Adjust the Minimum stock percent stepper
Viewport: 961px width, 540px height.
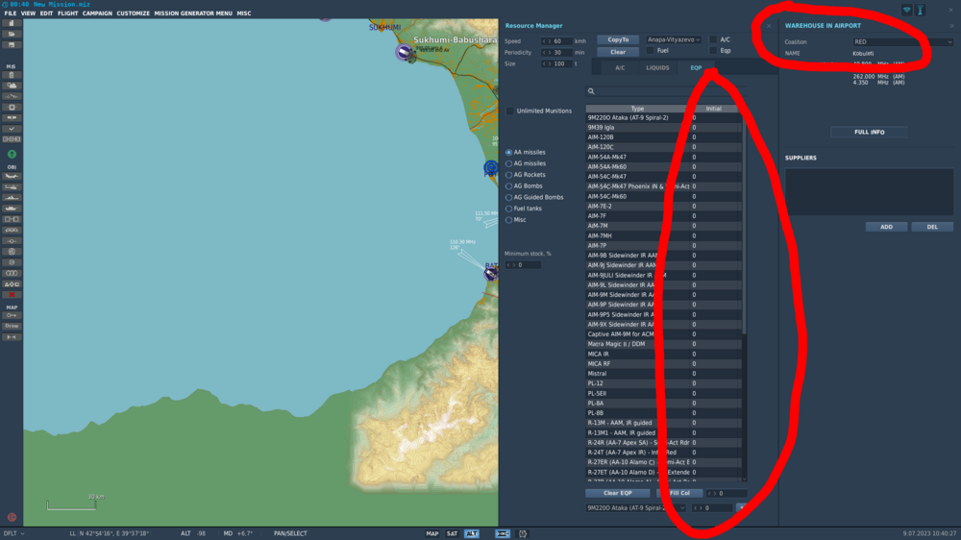click(511, 265)
